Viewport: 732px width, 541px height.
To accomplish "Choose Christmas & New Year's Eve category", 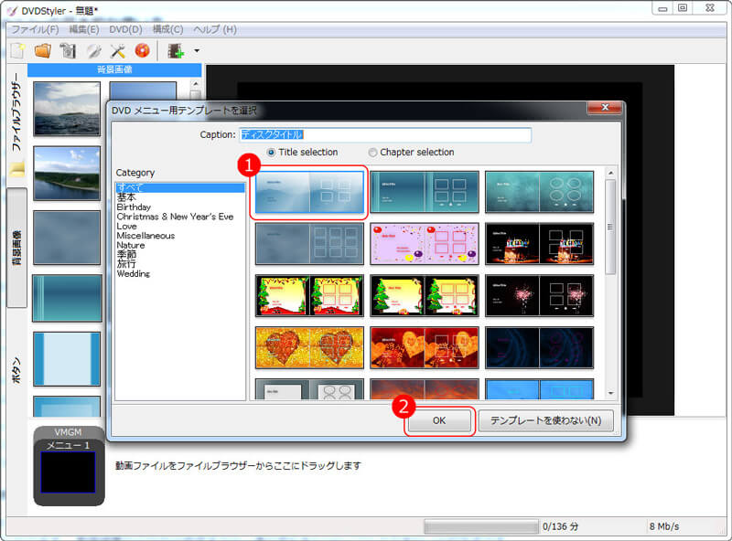I will [175, 217].
